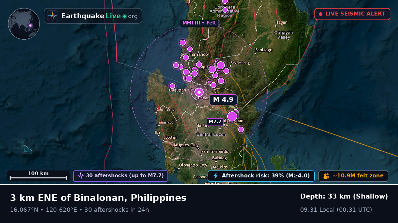Click the waveform icon beside the aftershock count
The height and width of the screenshot is (223, 398).
81,176
